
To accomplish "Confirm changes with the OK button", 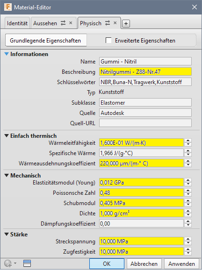I will click(107, 263).
